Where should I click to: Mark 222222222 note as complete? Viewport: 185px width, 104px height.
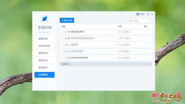63,51
